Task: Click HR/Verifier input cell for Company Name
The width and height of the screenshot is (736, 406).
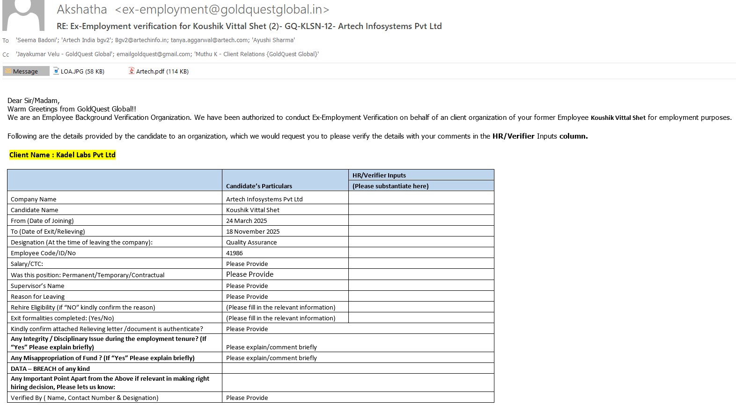Action: (x=421, y=199)
